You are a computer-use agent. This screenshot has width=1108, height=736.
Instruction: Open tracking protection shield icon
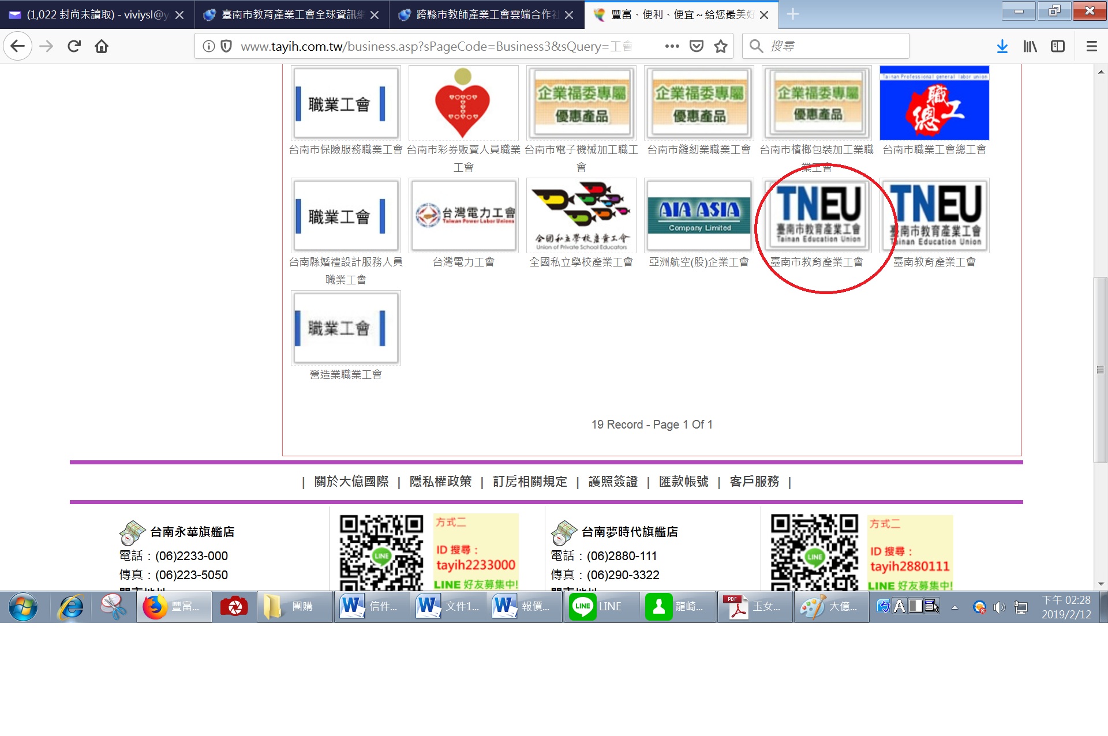[x=227, y=46]
